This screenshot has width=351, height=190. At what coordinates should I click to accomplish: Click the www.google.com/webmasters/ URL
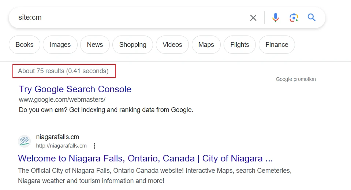[62, 100]
